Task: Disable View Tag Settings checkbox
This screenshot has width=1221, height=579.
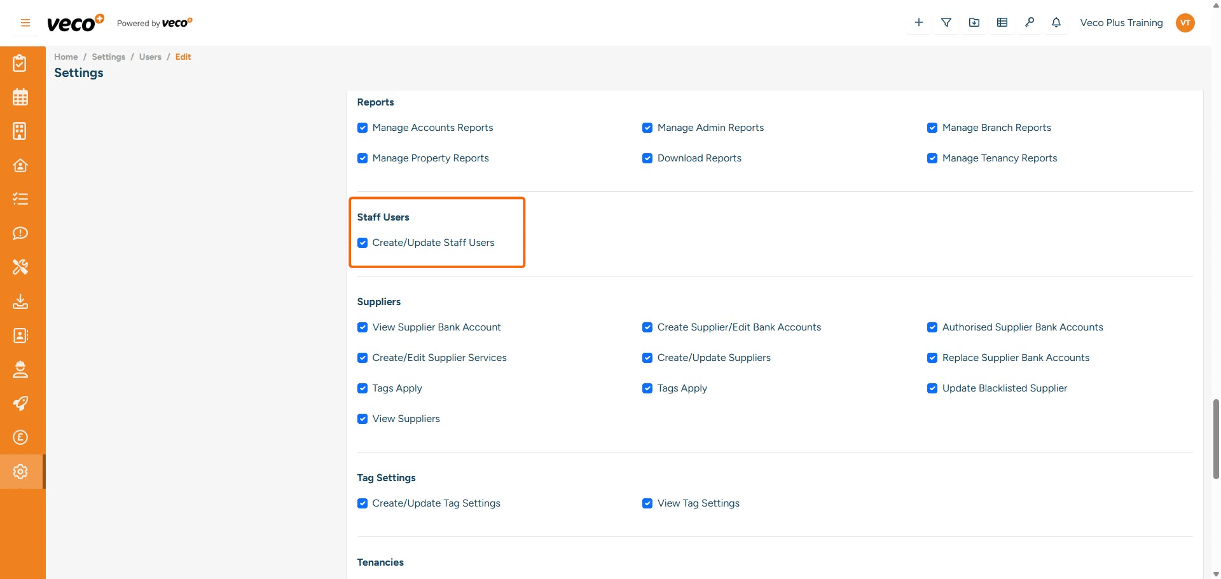Action: 647,503
